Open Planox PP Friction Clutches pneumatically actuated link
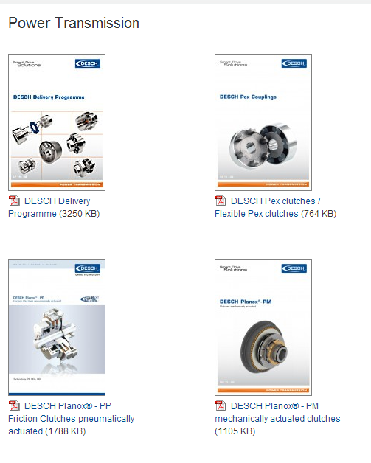This screenshot has width=371, height=463. pyautogui.click(x=72, y=419)
